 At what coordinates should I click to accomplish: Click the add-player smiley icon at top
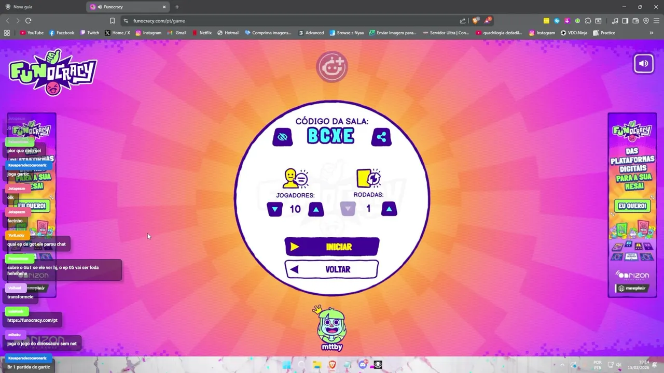[332, 66]
